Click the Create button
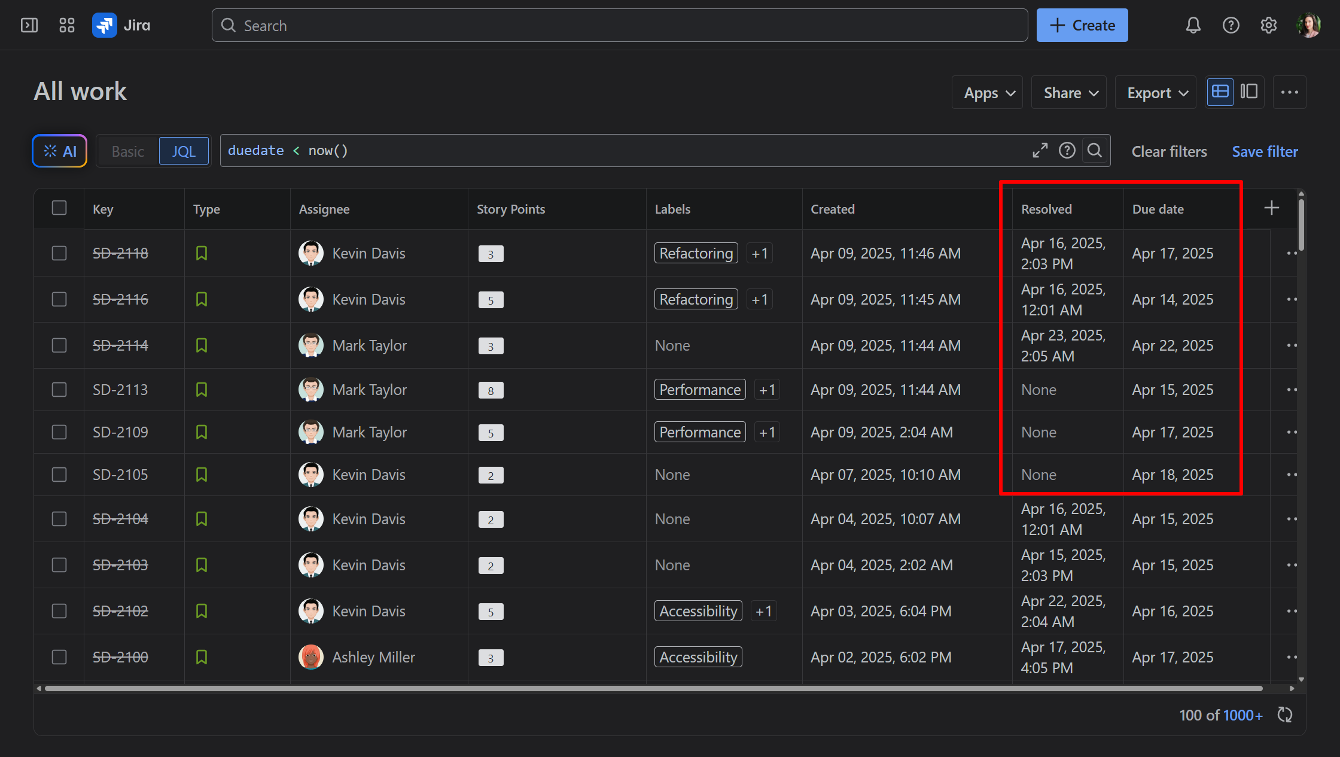1340x757 pixels. pos(1082,25)
